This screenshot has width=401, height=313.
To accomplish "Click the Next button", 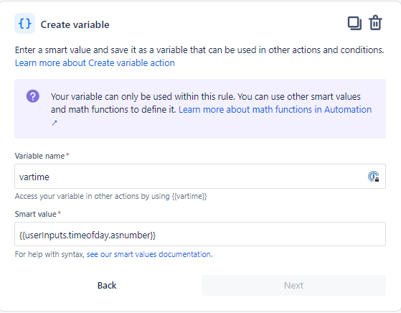I will [293, 285].
